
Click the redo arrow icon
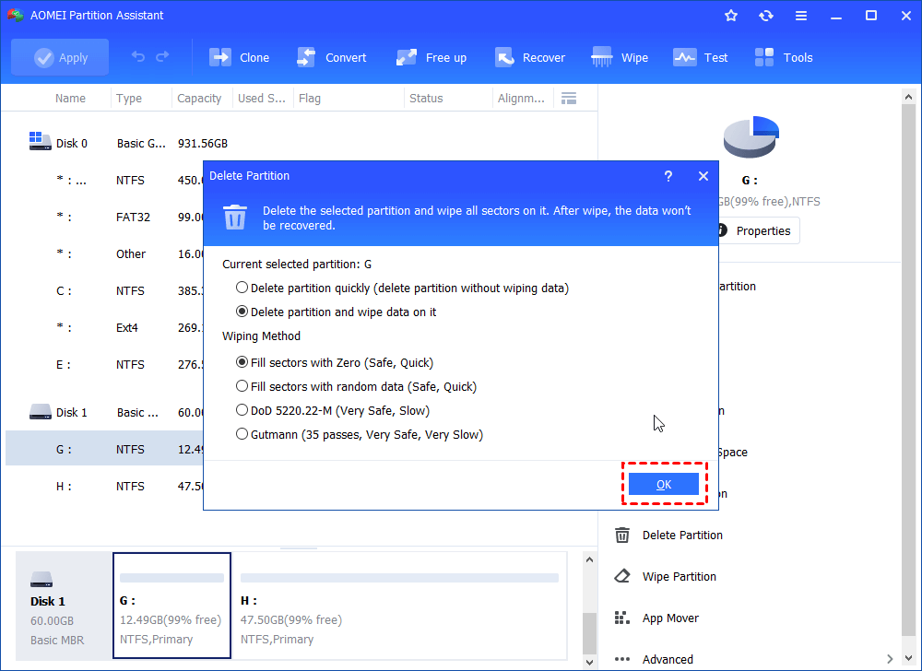point(162,57)
